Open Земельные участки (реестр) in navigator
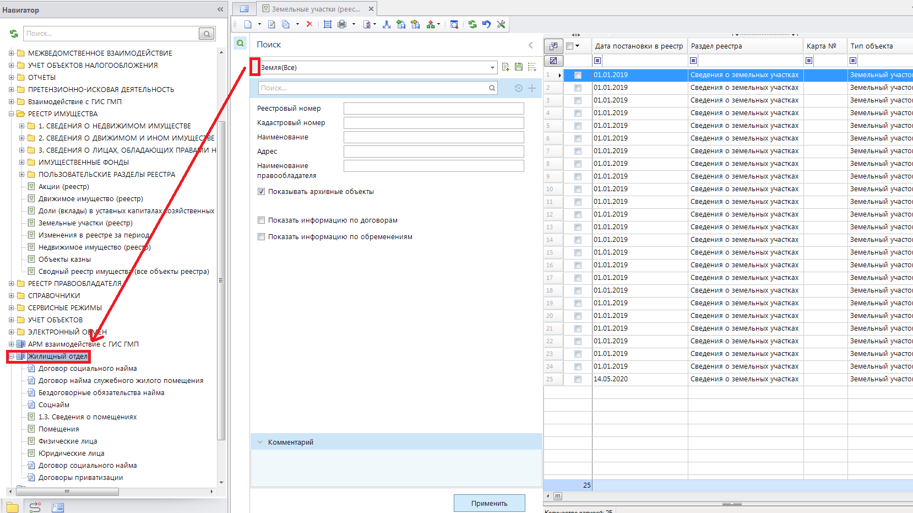This screenshot has height=513, width=913. pyautogui.click(x=85, y=223)
